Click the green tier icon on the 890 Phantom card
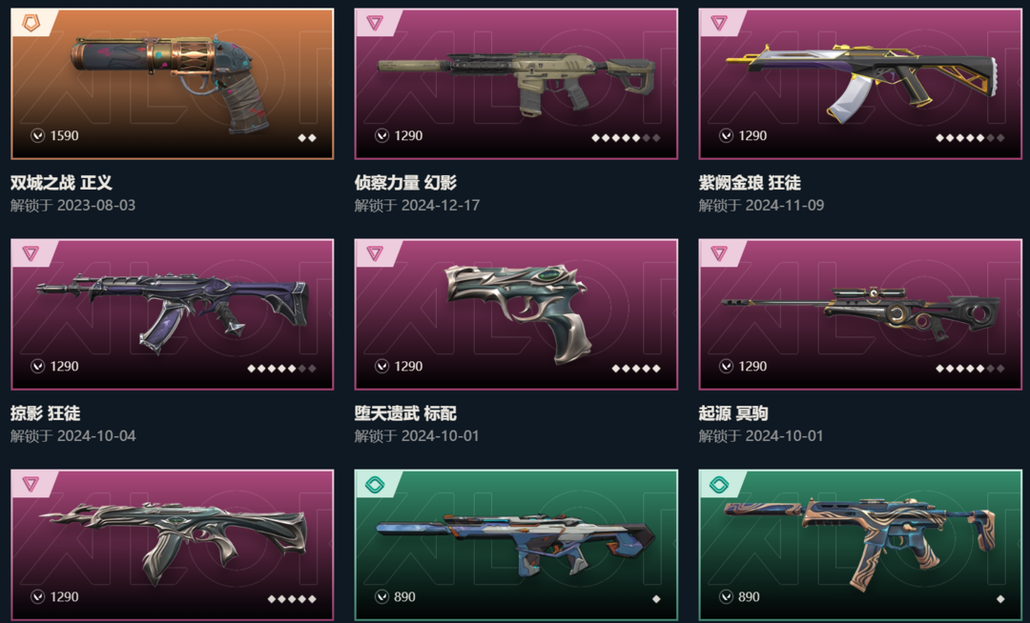This screenshot has width=1030, height=623. click(375, 485)
